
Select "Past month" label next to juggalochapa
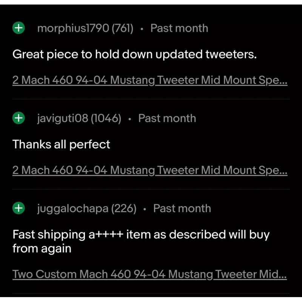tap(182, 208)
